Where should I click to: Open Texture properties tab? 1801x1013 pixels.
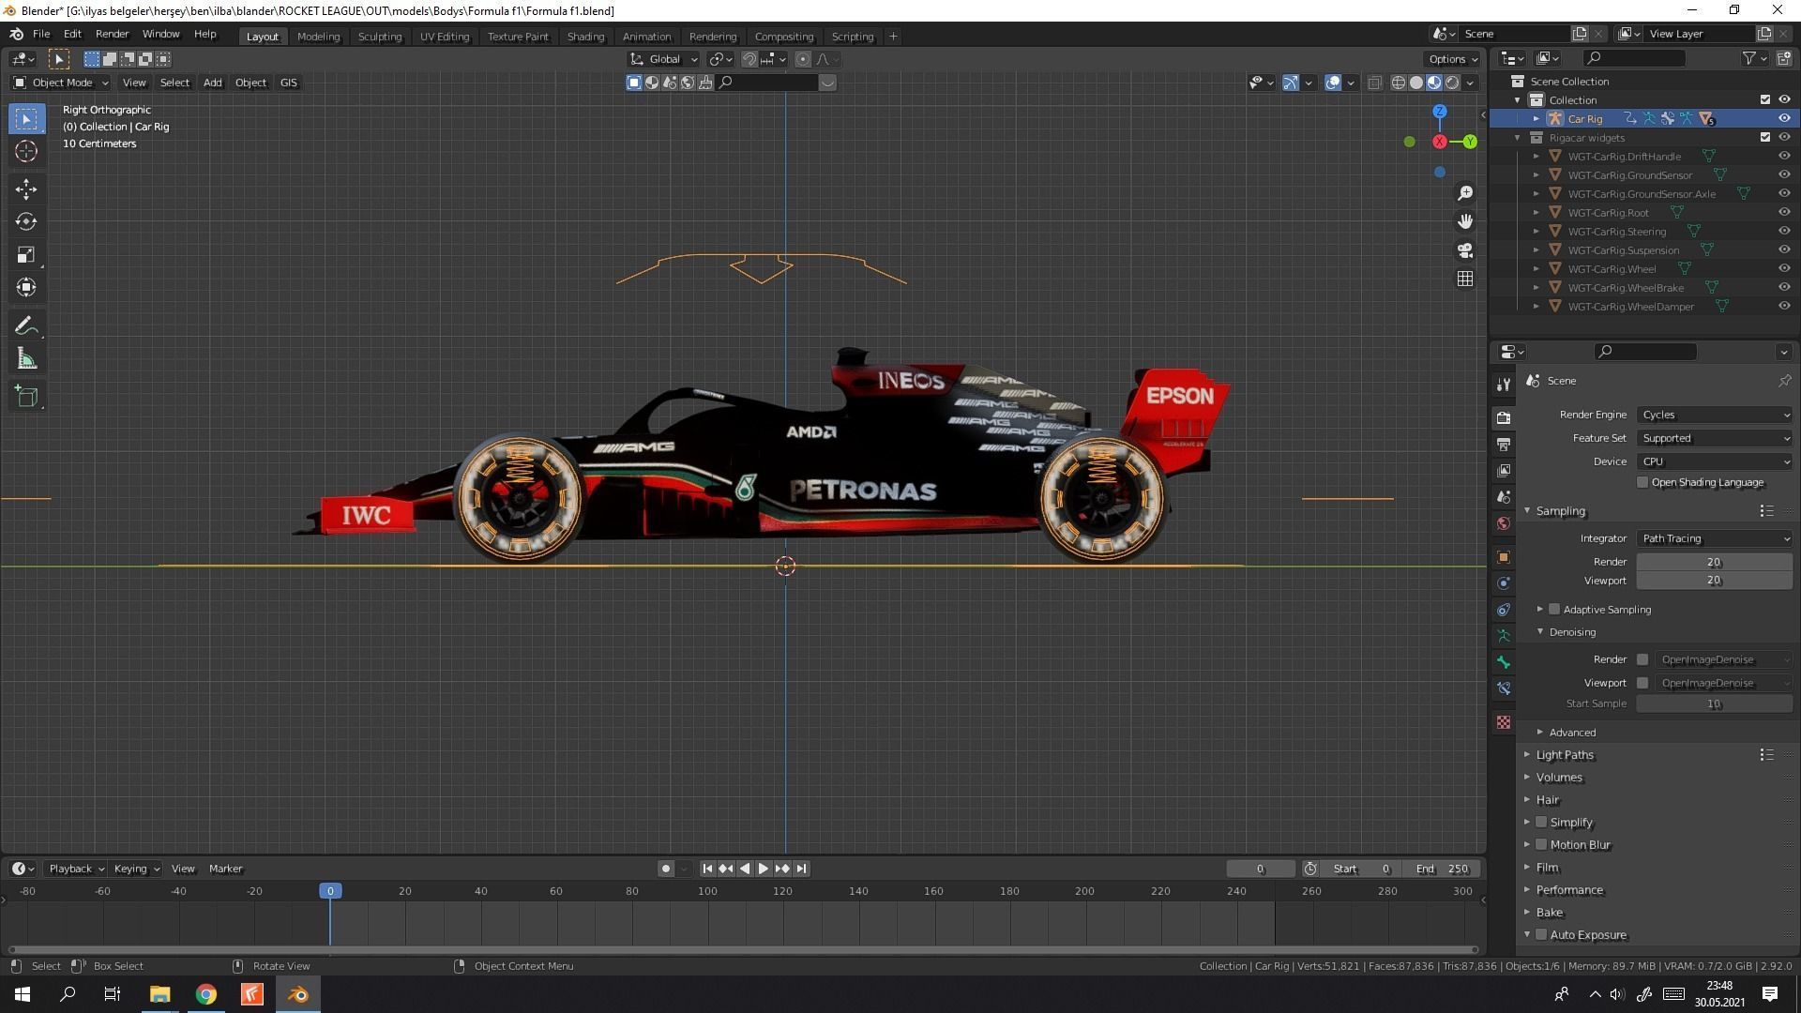point(1504,722)
